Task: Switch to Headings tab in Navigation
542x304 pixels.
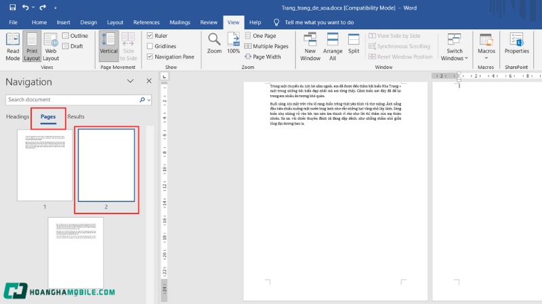Action: point(18,117)
